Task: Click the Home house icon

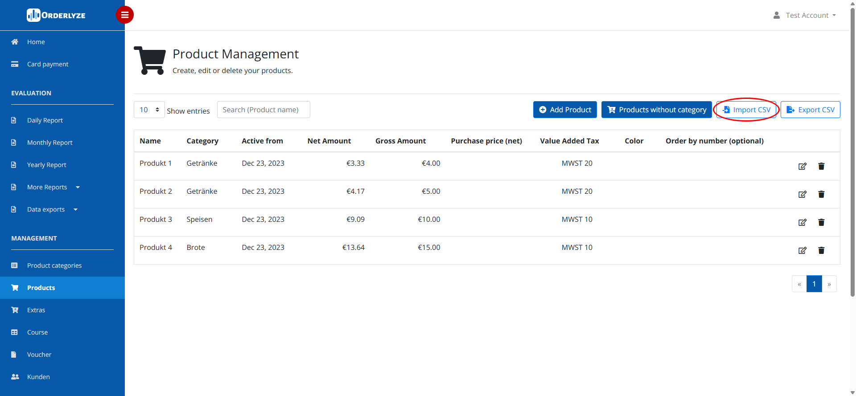Action: 15,42
